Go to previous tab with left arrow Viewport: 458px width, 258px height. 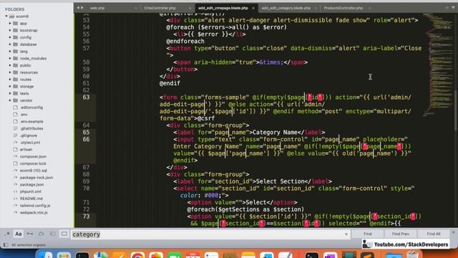click(78, 8)
